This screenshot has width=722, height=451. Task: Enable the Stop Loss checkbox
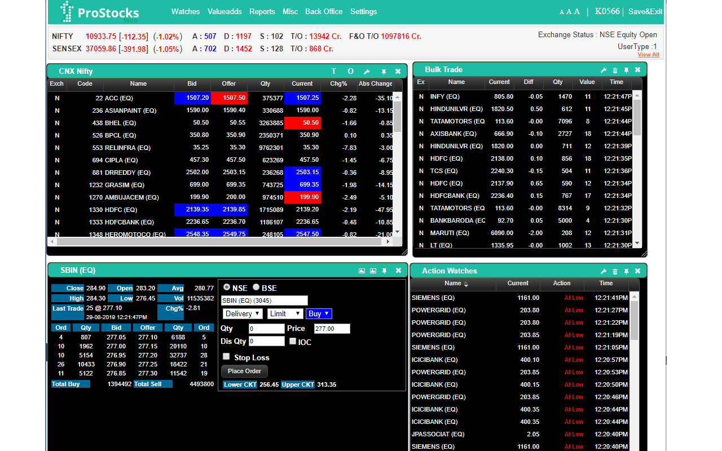tap(226, 356)
